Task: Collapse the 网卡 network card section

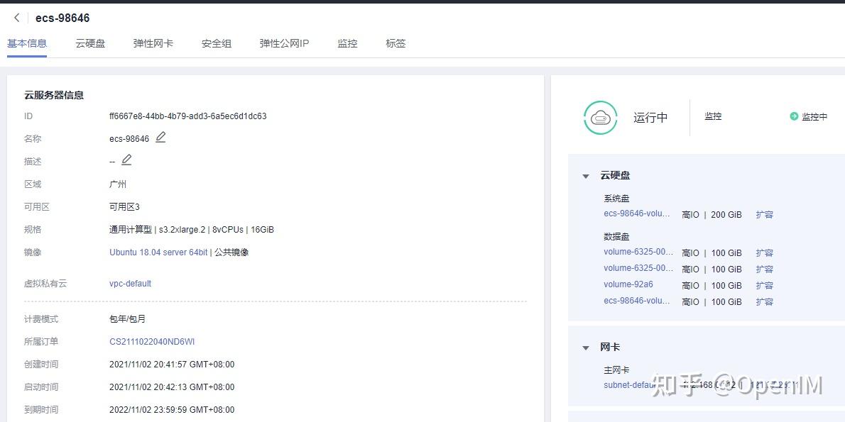Action: (x=586, y=347)
